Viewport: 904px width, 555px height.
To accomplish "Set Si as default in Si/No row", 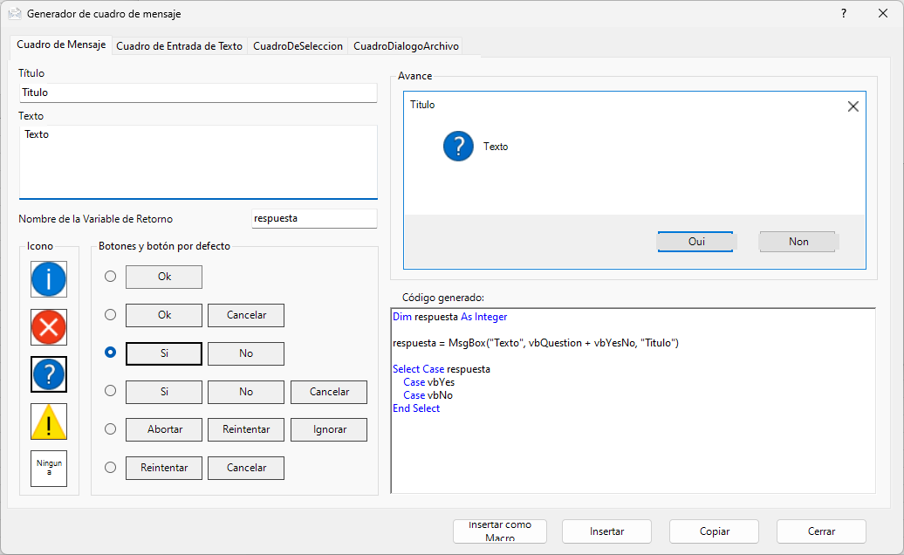I will pyautogui.click(x=164, y=353).
